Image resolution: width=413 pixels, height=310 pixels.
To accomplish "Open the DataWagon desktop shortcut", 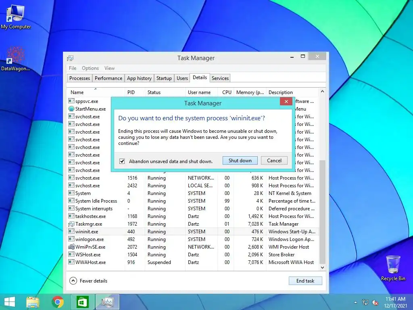I will pyautogui.click(x=15, y=59).
